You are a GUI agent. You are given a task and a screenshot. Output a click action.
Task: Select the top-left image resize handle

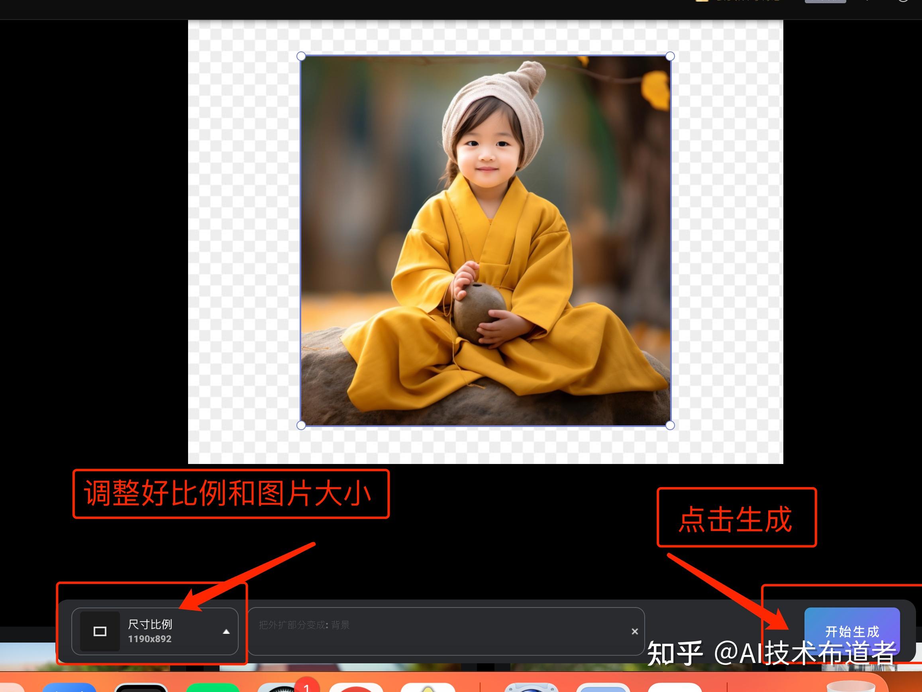click(x=301, y=55)
